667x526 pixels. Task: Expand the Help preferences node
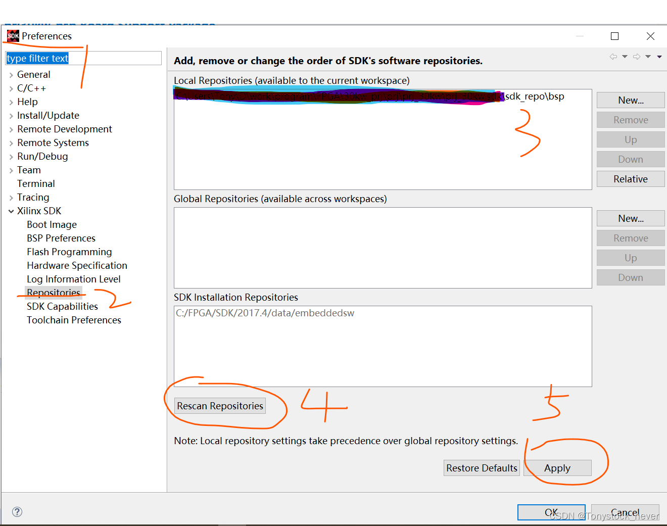[11, 102]
